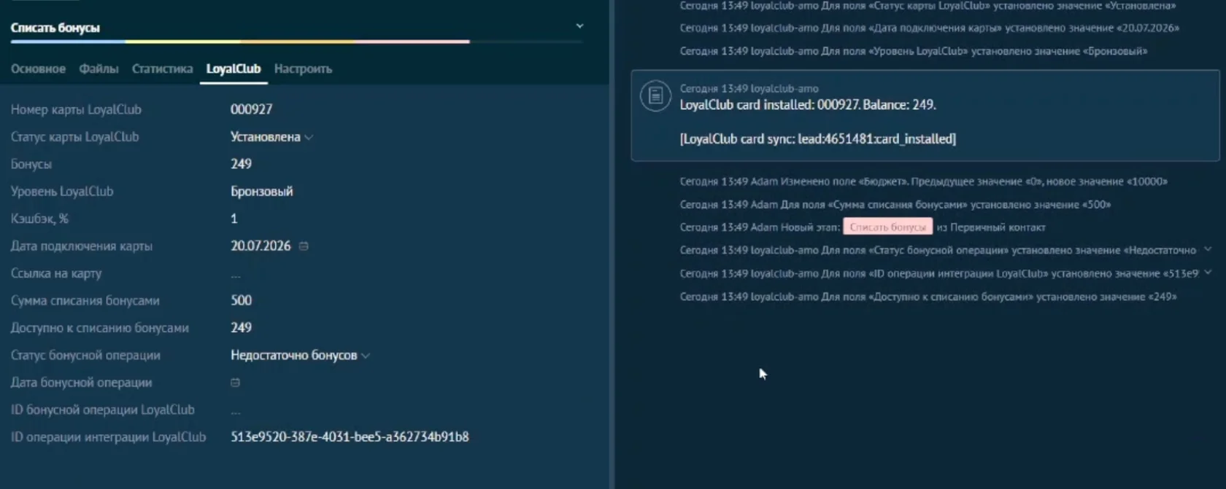
Task: Click the Дата подключения карты date 20.07.2026
Action: [261, 246]
